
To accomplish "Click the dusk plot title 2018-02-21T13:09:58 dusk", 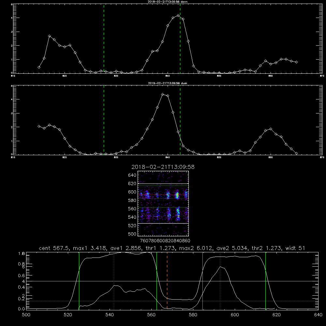I will click(168, 83).
